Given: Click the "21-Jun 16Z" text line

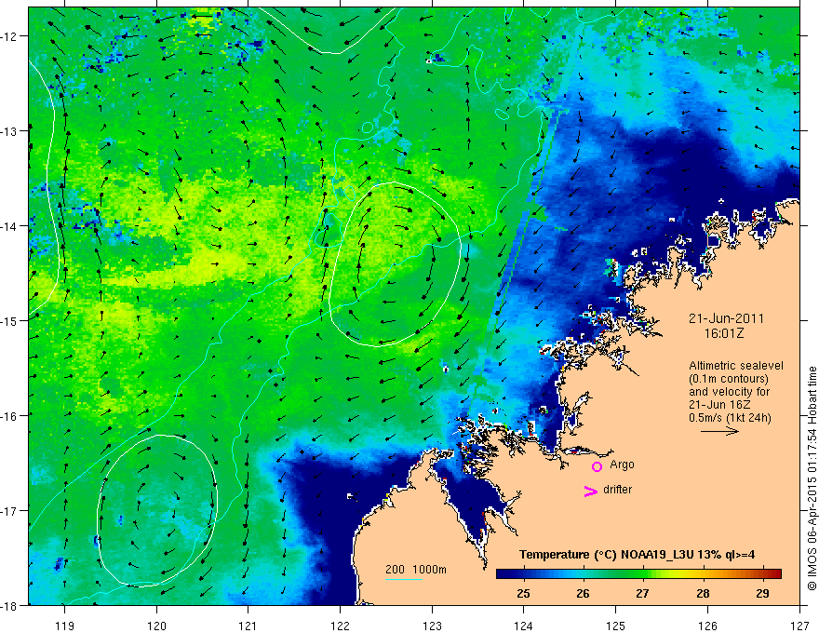Looking at the screenshot, I should coord(722,404).
